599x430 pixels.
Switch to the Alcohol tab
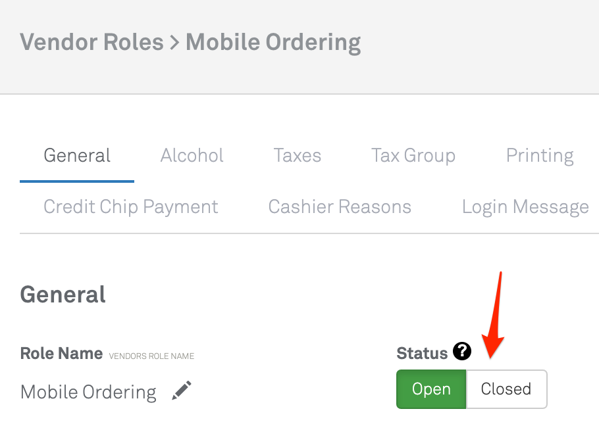192,156
